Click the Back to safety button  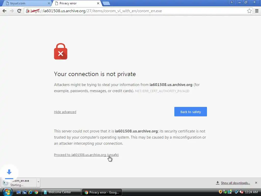pyautogui.click(x=191, y=112)
